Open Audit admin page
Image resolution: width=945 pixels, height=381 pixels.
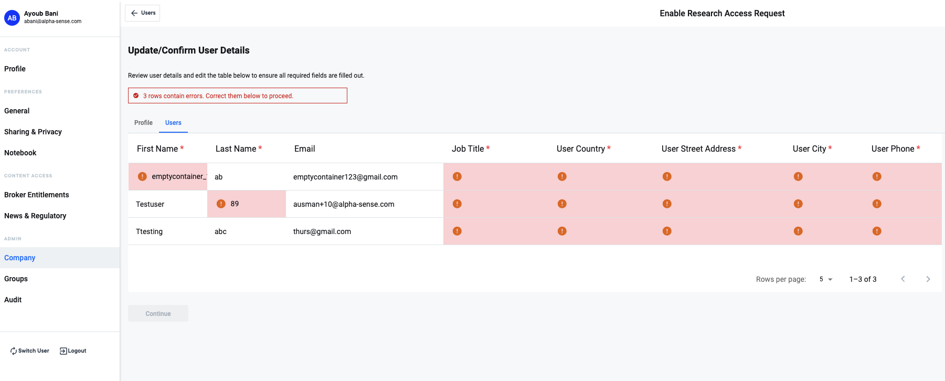60,300
